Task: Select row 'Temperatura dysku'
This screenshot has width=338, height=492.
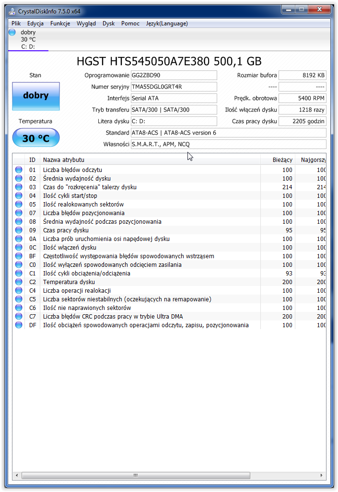Action: (169, 282)
